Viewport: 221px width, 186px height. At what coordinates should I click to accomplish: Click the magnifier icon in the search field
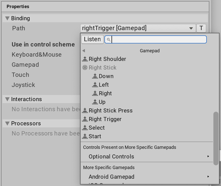point(109,39)
